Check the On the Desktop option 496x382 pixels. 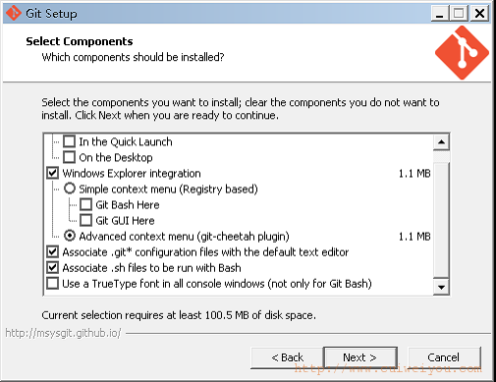(x=69, y=157)
